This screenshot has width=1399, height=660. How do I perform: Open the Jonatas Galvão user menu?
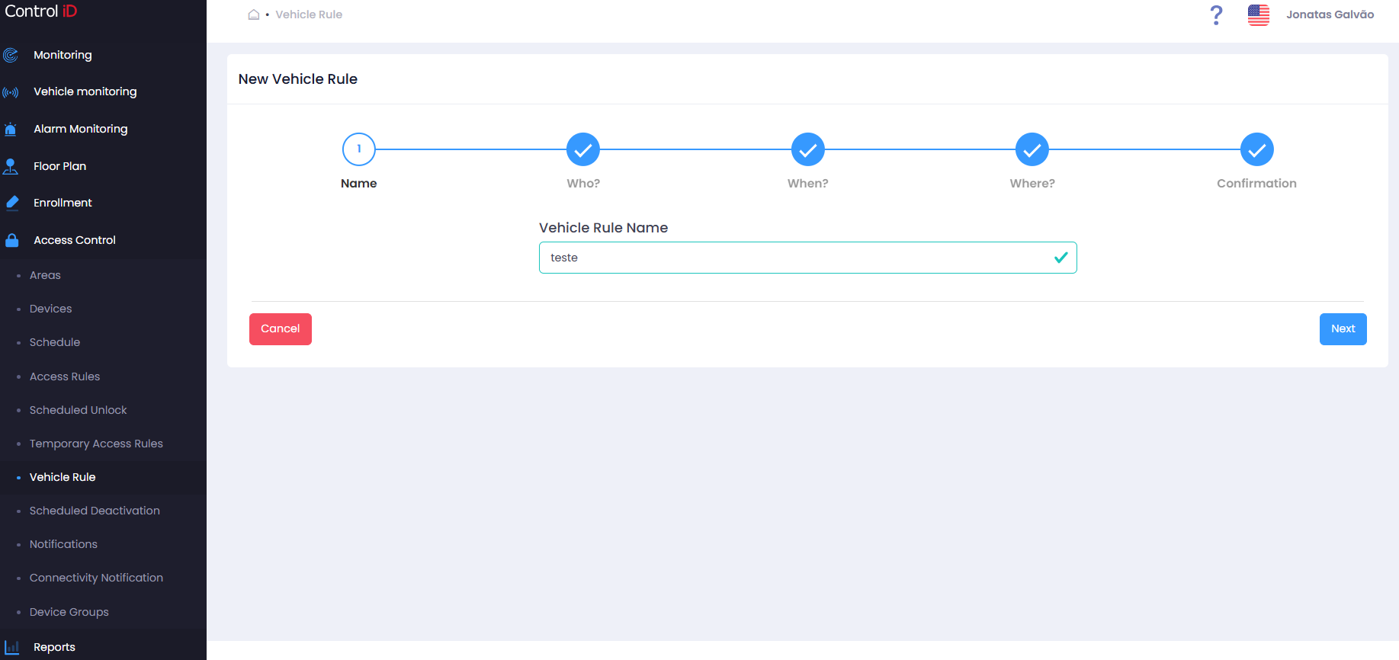1330,14
